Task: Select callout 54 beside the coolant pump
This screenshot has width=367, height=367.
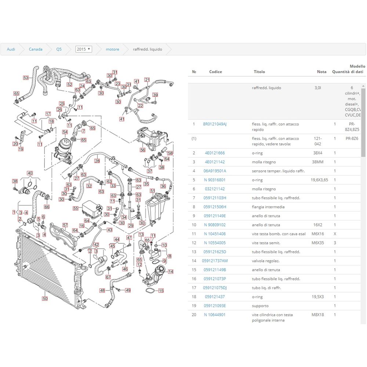Action: click(65, 132)
